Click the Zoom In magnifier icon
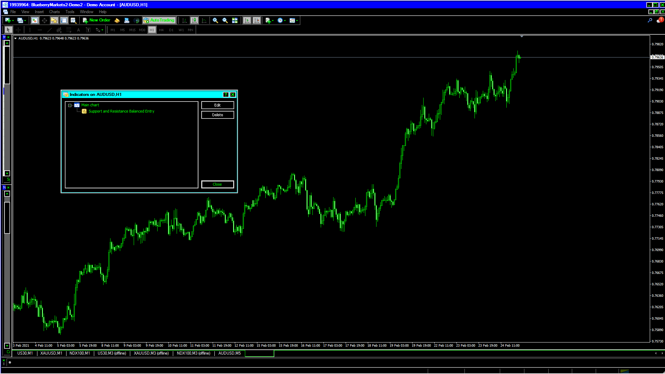 (215, 20)
